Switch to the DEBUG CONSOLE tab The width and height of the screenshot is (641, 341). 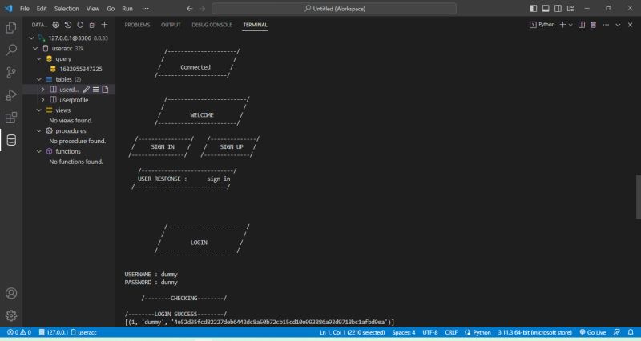click(212, 25)
